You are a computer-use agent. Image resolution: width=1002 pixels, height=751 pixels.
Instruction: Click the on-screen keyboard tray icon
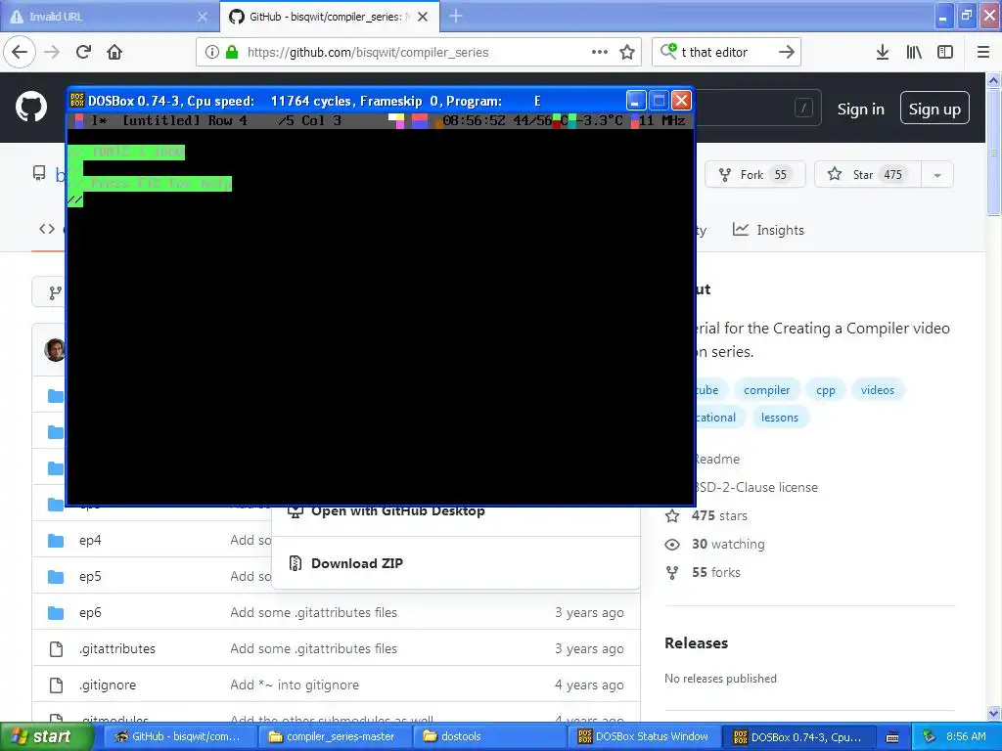point(892,737)
